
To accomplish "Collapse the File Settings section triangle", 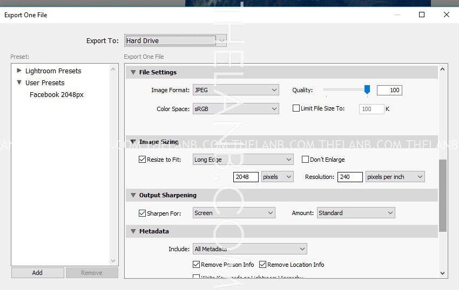I will click(133, 72).
